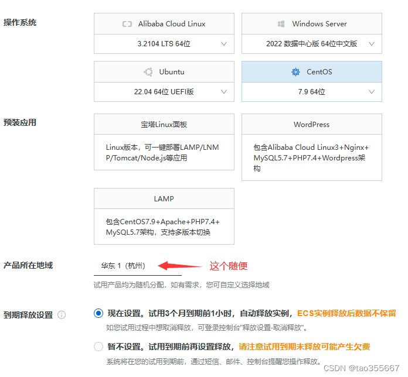Viewport: 408px width, 377px height.
Task: Click the orange ECS实例释放后数据不保留 warning
Action: click(x=346, y=313)
